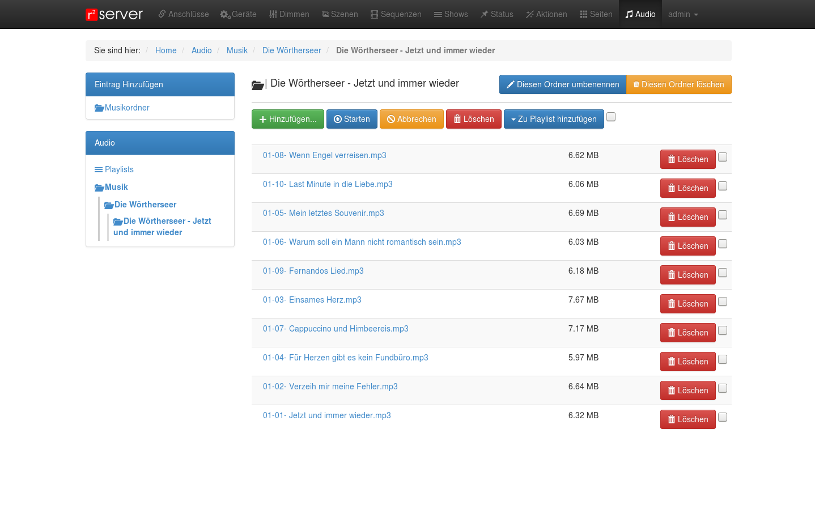Viewport: 815px width, 531px height.
Task: Open the Cappuccino und Himbeereis.mp3 link
Action: pos(336,329)
